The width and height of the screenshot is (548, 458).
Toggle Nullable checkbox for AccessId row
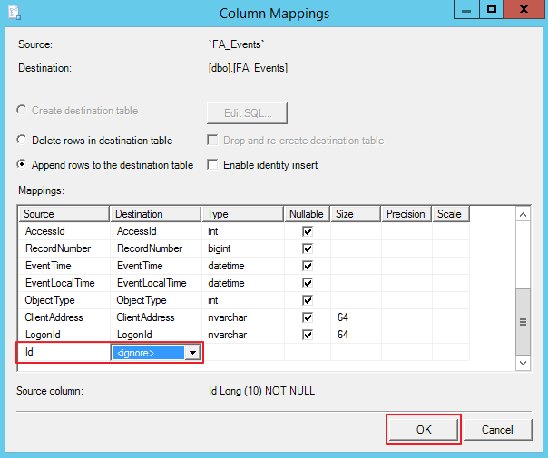click(307, 231)
